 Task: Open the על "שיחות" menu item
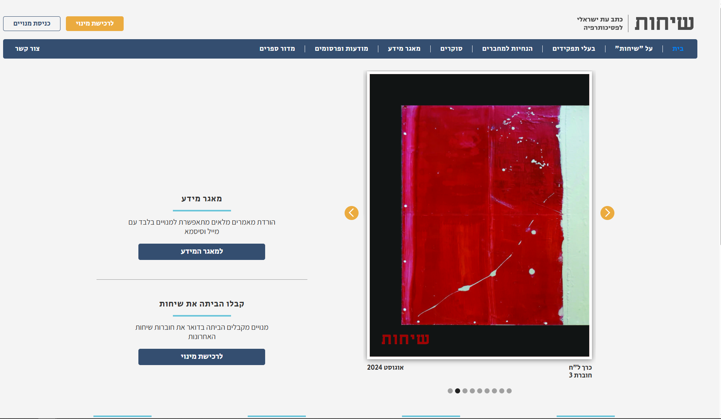634,49
